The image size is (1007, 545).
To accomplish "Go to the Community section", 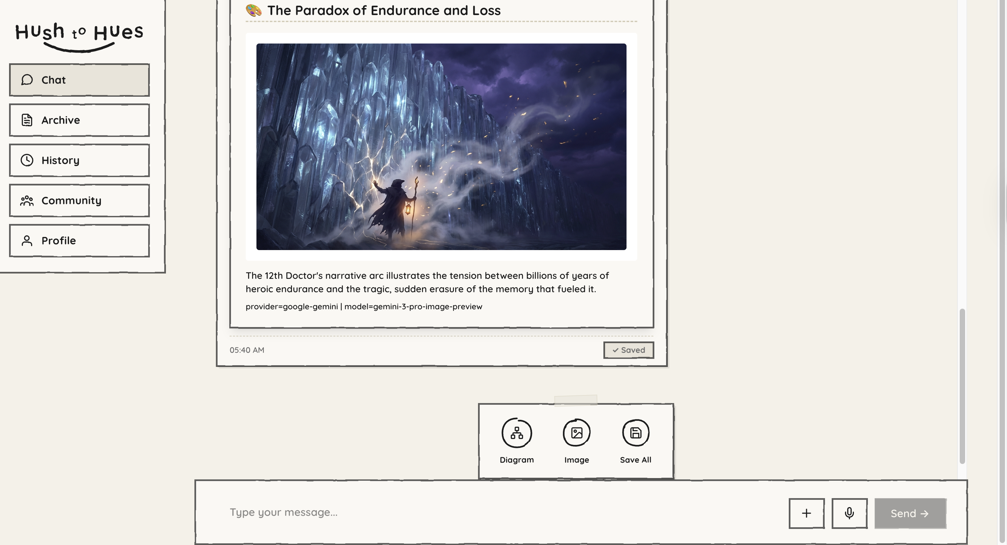I will coord(79,201).
